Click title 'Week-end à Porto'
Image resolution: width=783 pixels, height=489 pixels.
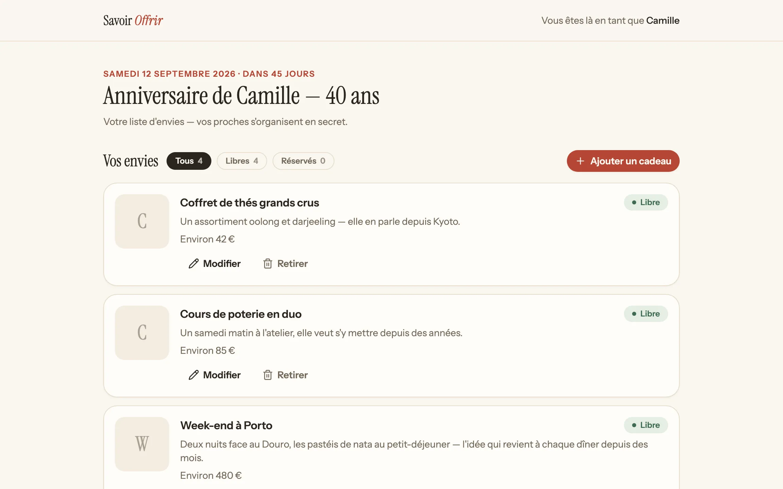(226, 425)
